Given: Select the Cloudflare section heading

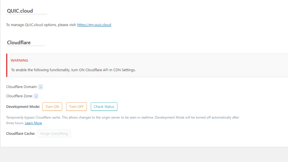Looking at the screenshot, I should [19, 42].
